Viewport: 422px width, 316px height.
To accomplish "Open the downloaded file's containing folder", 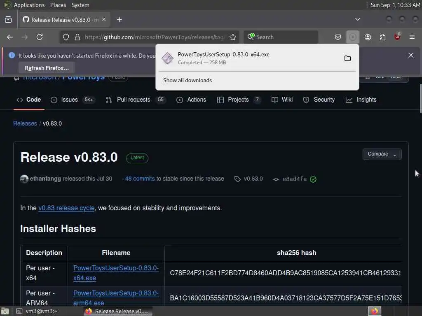I will click(347, 58).
